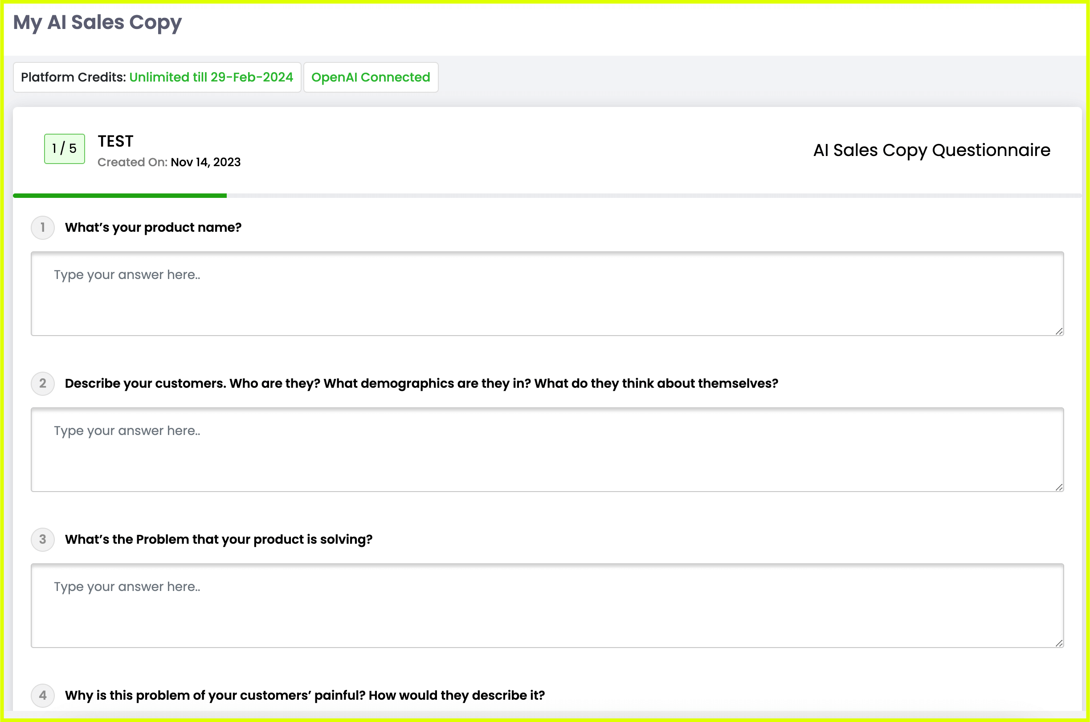Click question 4 painful problem label
This screenshot has width=1090, height=722.
click(305, 695)
